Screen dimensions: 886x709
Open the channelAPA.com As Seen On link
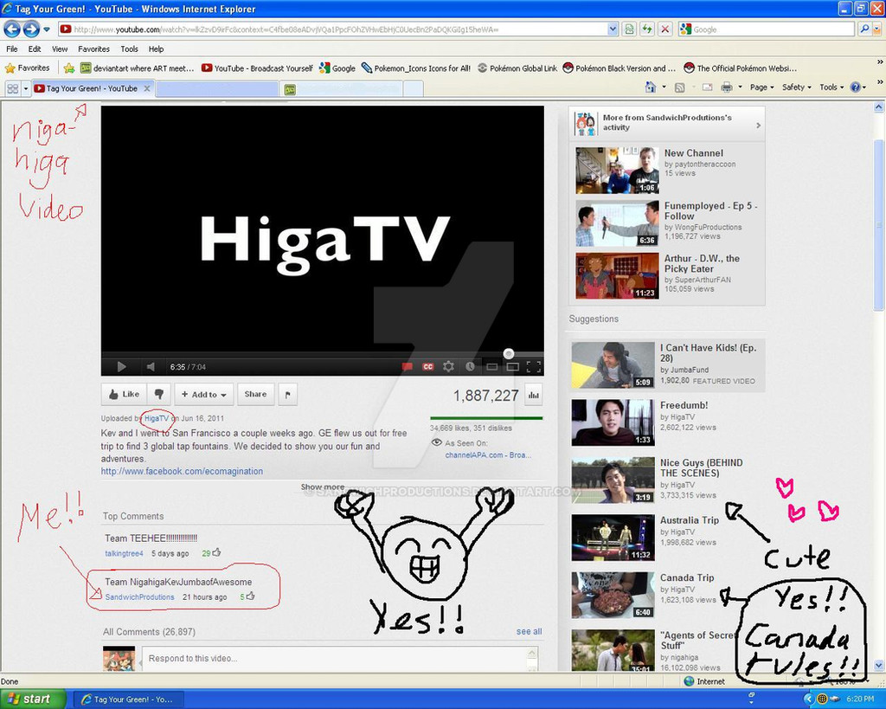pyautogui.click(x=488, y=454)
